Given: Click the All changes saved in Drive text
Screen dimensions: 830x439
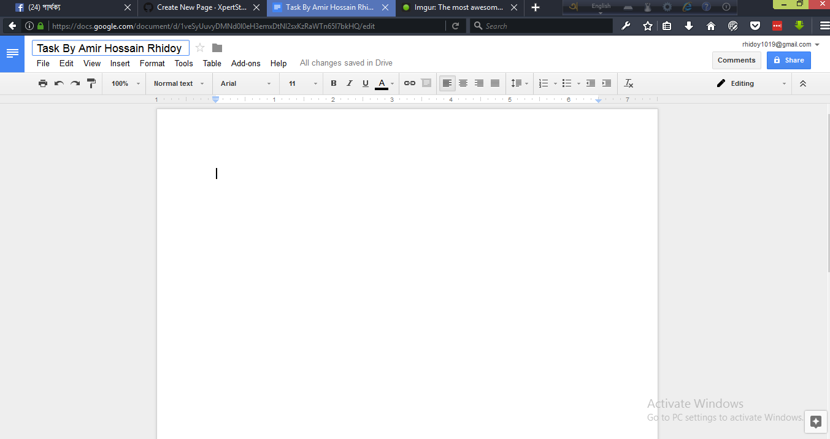Looking at the screenshot, I should tap(346, 63).
